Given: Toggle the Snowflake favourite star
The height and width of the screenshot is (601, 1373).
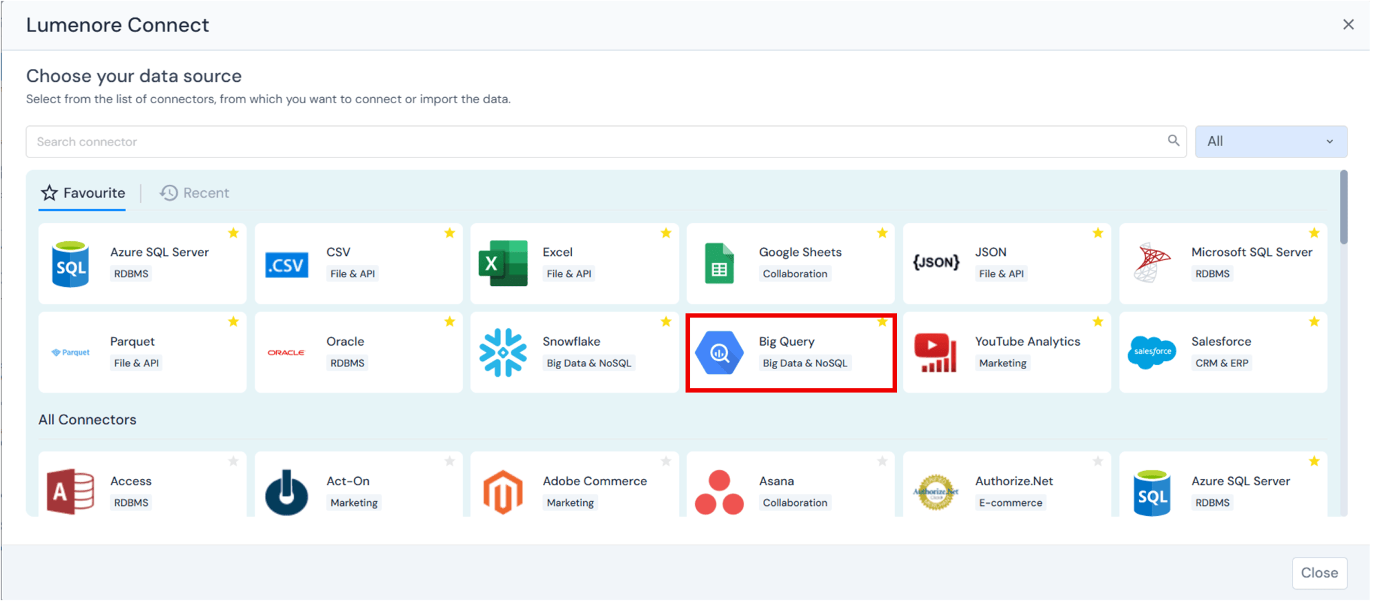Looking at the screenshot, I should pos(666,322).
